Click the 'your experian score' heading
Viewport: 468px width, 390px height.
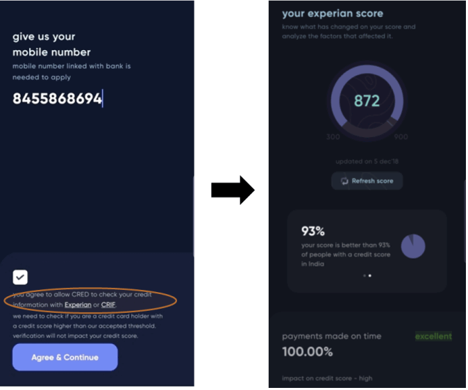333,13
